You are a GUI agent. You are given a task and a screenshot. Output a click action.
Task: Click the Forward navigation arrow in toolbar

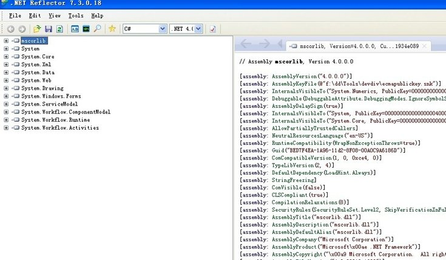click(22, 28)
